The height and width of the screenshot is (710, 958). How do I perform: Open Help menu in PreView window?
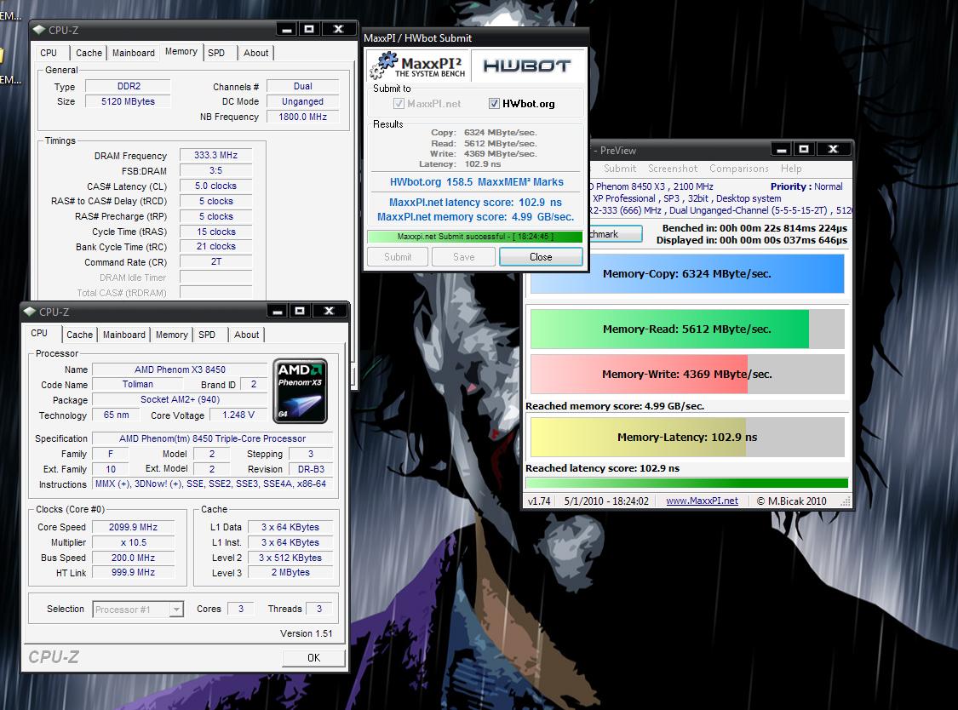pyautogui.click(x=790, y=169)
